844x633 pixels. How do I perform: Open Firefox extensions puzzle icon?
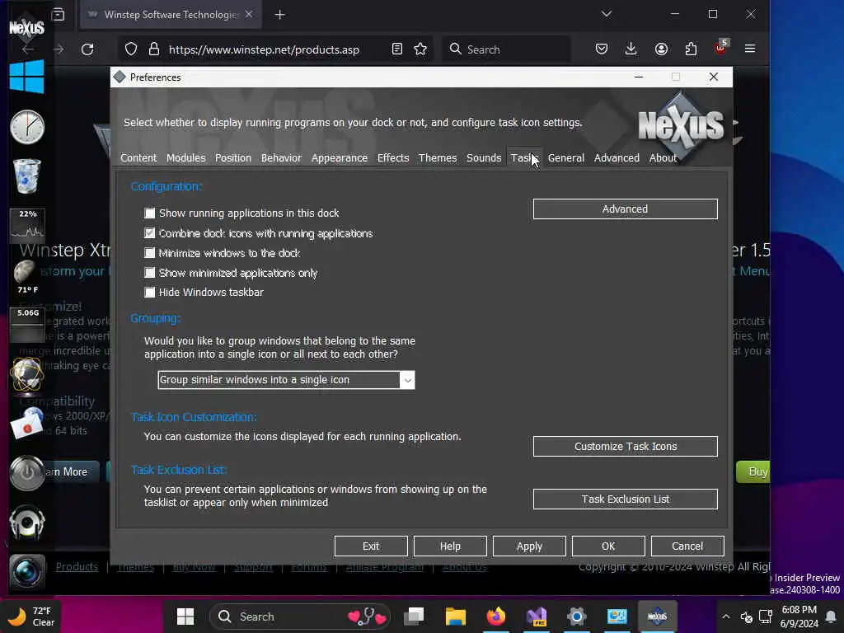(x=692, y=49)
